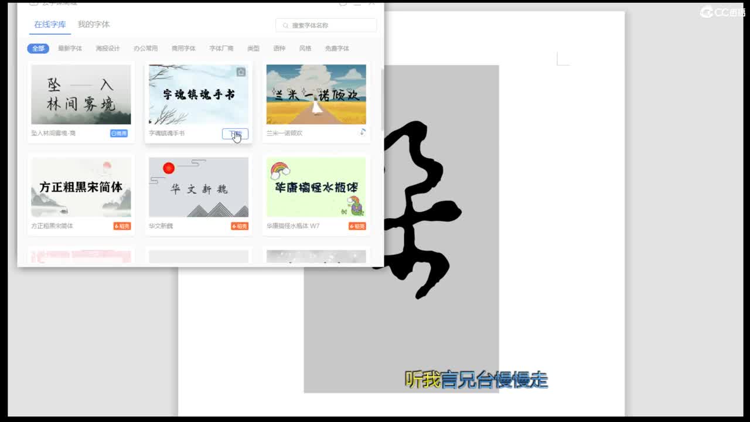Enable the 免费字体 filter
The width and height of the screenshot is (750, 422).
coord(336,49)
